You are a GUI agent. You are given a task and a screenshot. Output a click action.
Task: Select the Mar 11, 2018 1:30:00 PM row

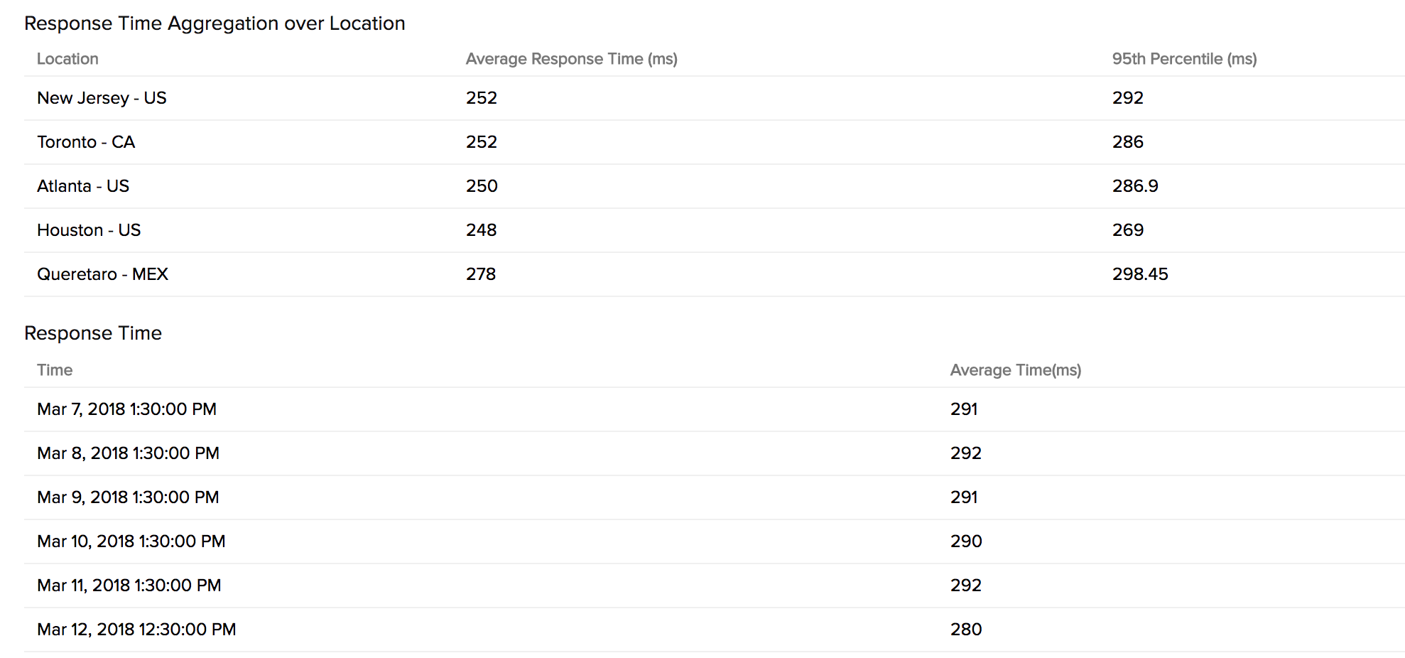129,586
